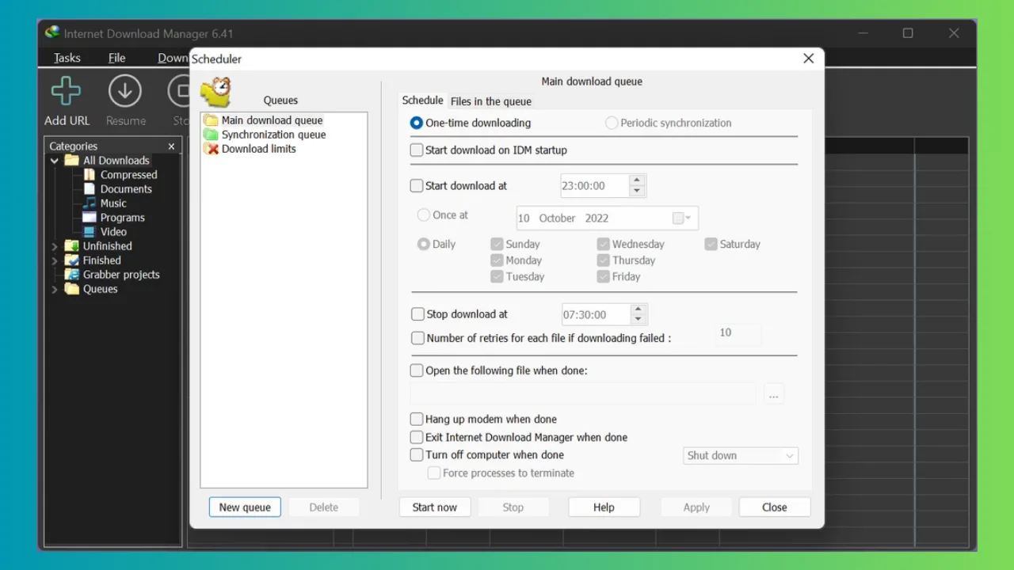
Task: Enable Turn off computer when done
Action: tap(417, 455)
